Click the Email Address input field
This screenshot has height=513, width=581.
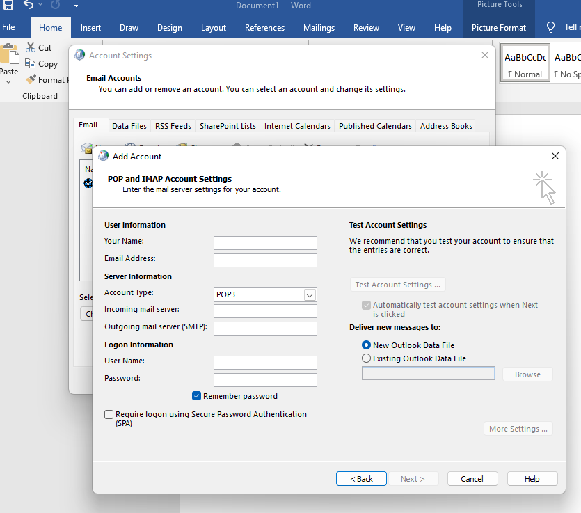pyautogui.click(x=265, y=260)
